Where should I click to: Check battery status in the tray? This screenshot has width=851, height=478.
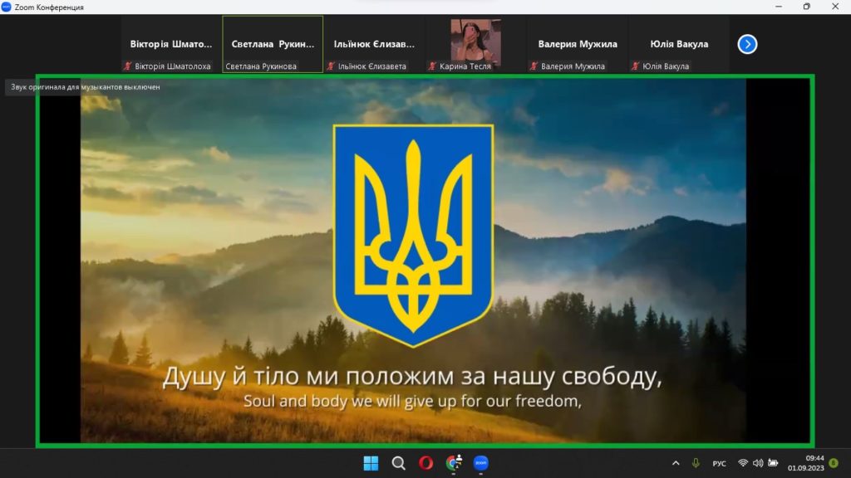click(773, 463)
